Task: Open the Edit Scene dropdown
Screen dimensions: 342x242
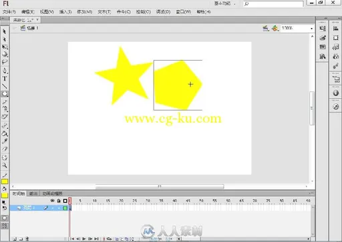Action: 266,28
